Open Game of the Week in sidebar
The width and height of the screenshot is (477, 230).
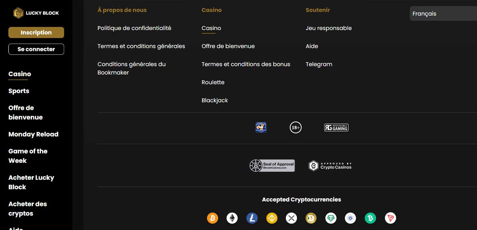tap(28, 156)
